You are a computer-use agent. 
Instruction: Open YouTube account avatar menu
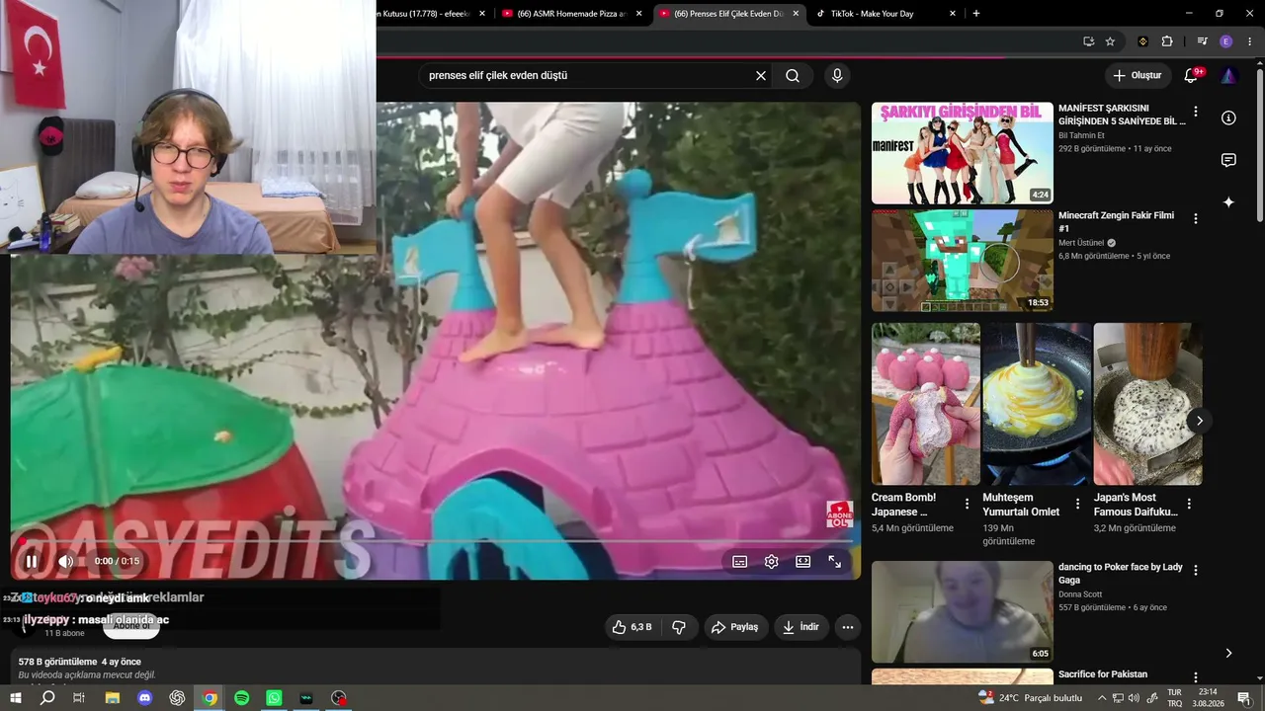pyautogui.click(x=1228, y=75)
